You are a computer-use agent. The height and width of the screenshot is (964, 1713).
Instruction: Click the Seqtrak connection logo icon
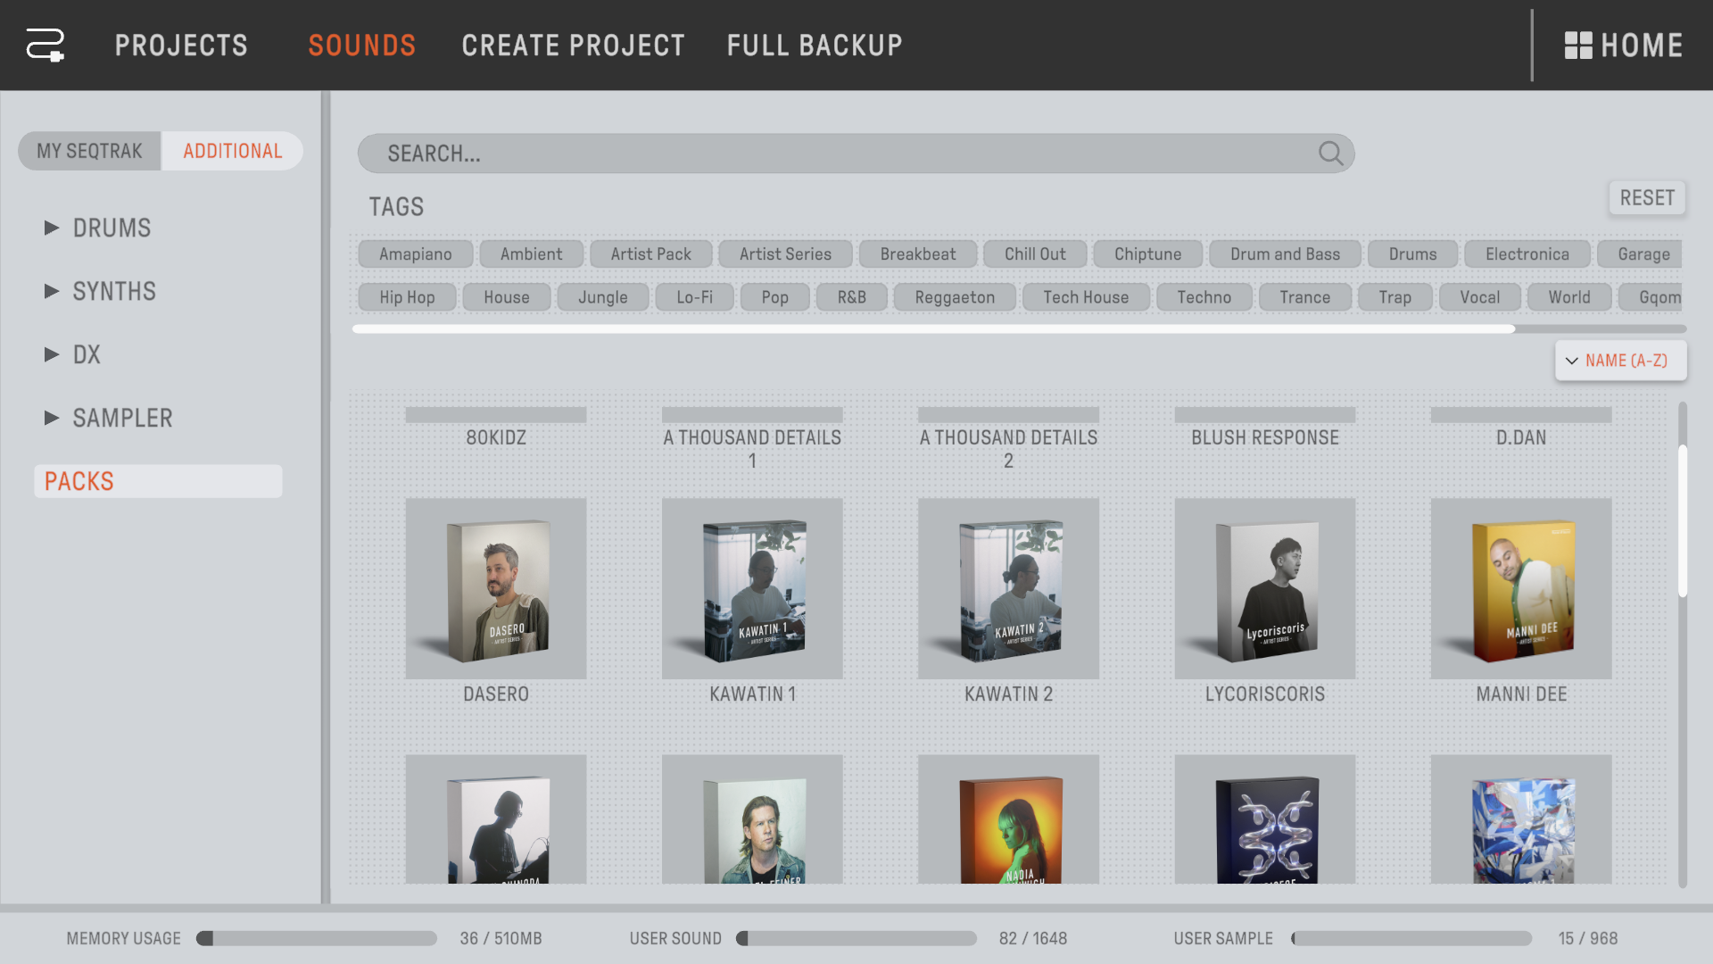tap(45, 45)
